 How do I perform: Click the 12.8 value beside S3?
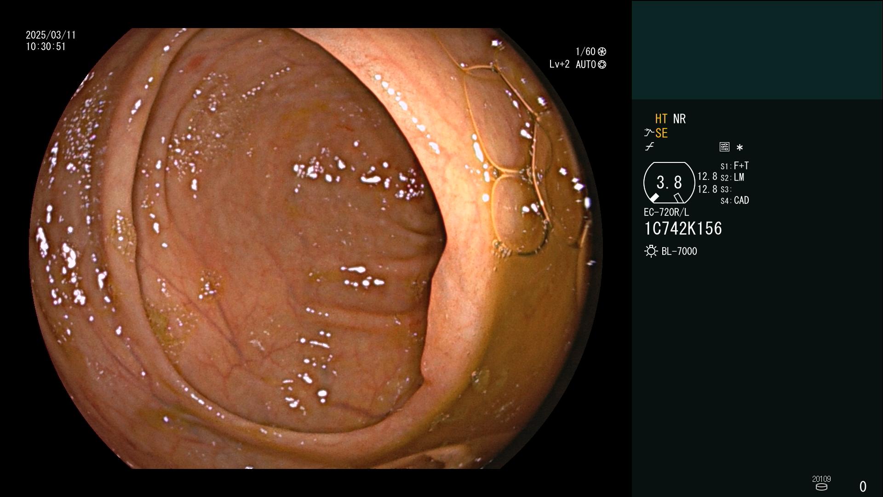[707, 189]
